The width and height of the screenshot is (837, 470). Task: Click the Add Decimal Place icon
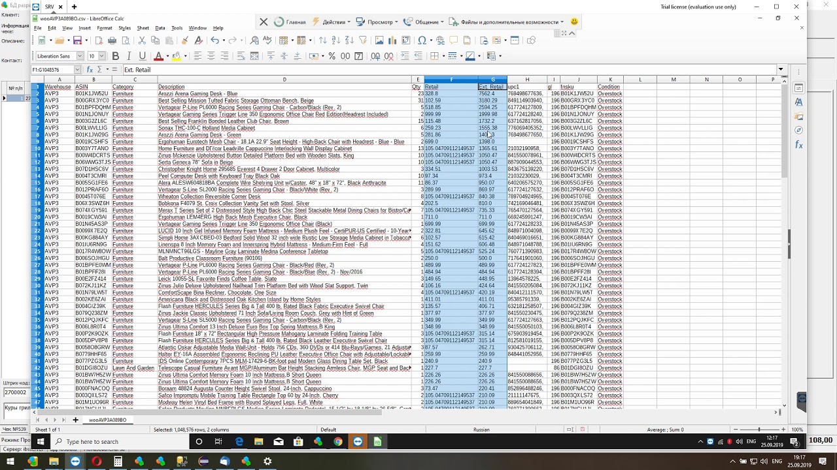point(375,56)
